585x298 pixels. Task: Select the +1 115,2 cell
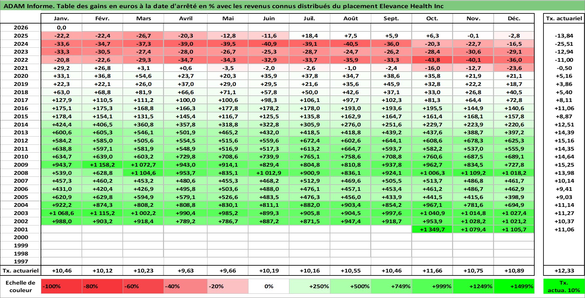point(102,213)
